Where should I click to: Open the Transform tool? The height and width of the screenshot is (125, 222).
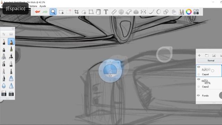(84, 12)
